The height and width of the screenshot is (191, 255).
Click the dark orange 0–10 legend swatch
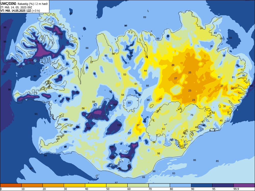11,185
